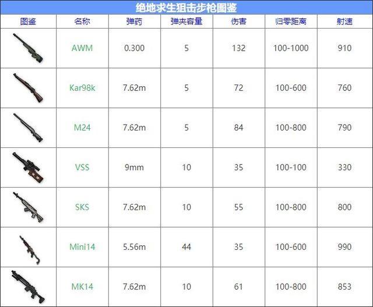Screen dimensions: 373x307
Task: Click the 弹夹容量 column header
Action: [186, 22]
